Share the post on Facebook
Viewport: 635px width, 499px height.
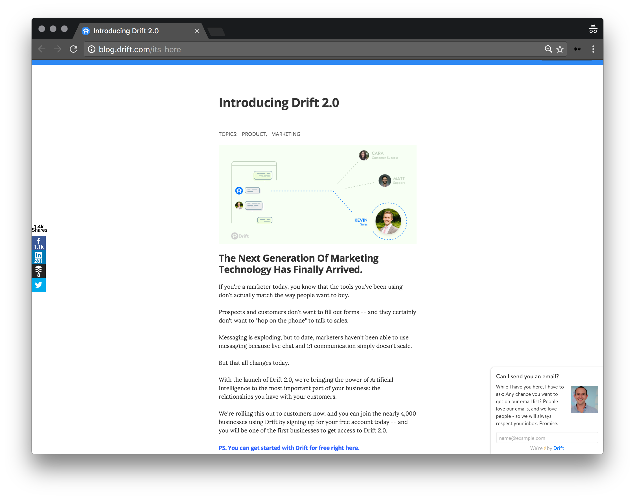point(39,243)
